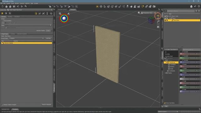This screenshot has width=201, height=113.
Task: Click the X Translate slider icon
Action: pyautogui.click(x=181, y=54)
